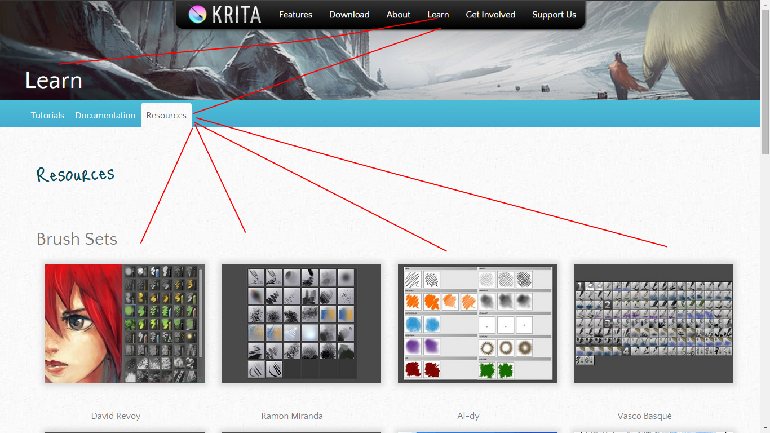The image size is (770, 433).
Task: Go to the Download page
Action: point(349,15)
